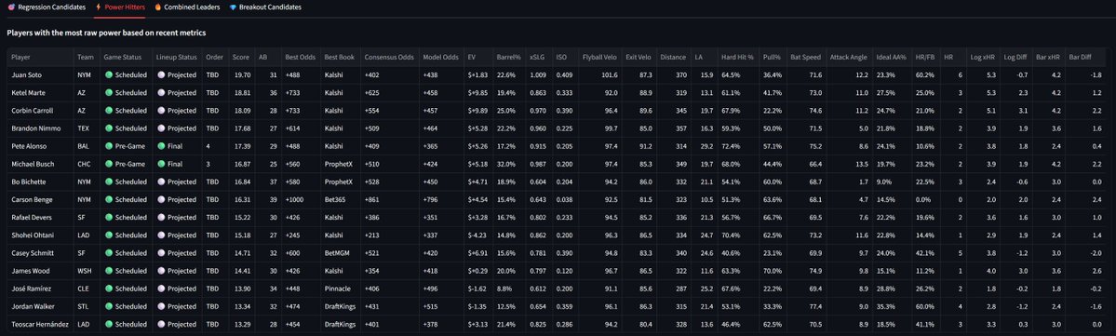Select the Power Hitters tab

pyautogui.click(x=119, y=7)
